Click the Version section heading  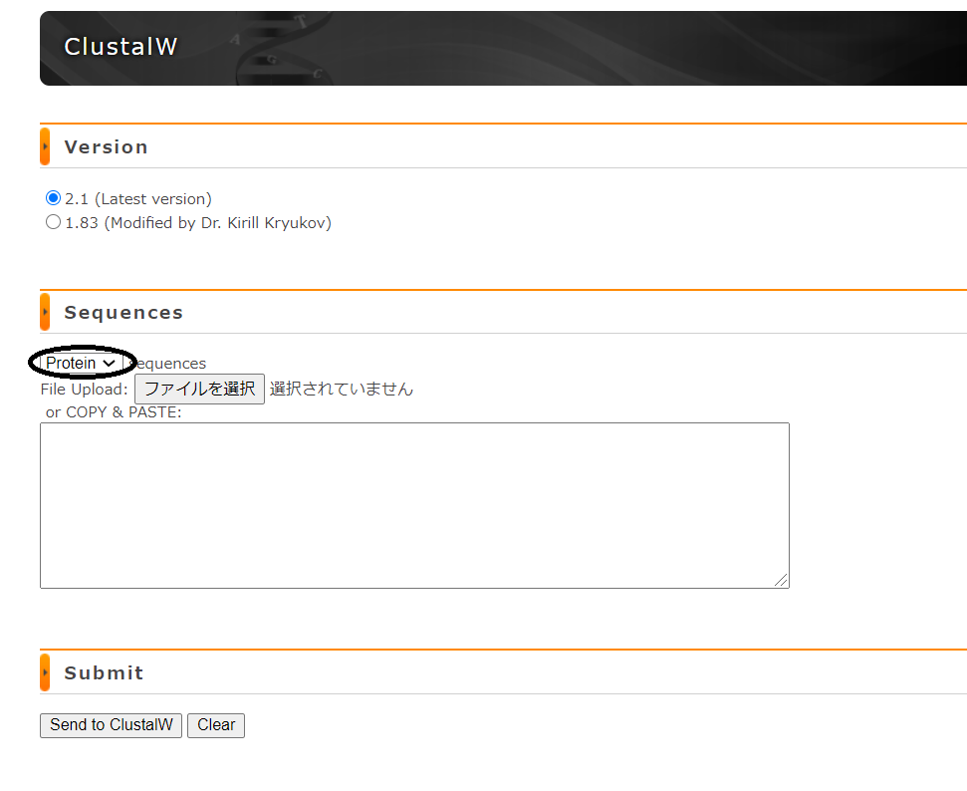coord(107,146)
